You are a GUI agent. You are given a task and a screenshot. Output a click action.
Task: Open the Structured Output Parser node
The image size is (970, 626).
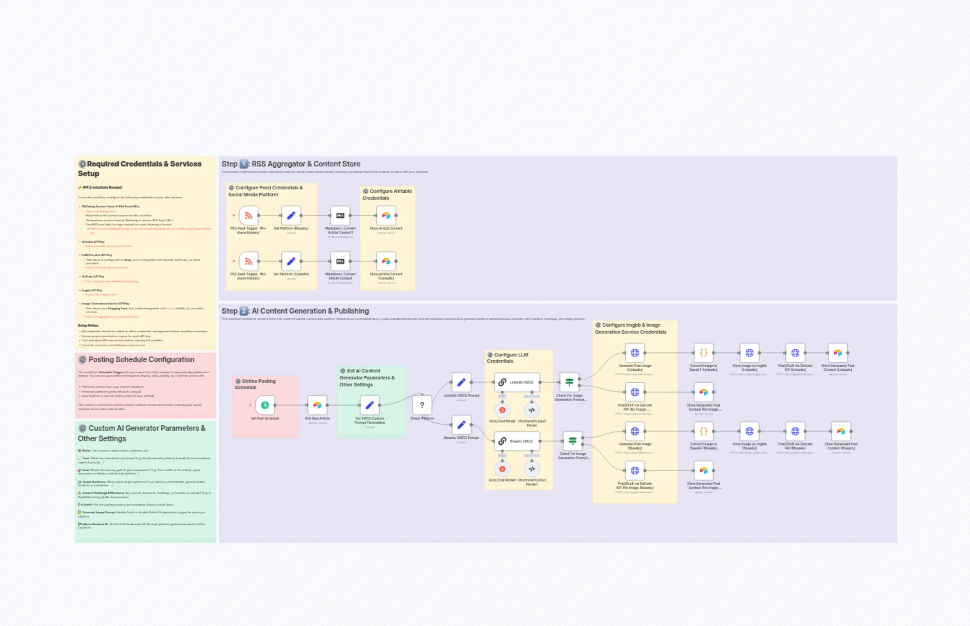tap(532, 410)
